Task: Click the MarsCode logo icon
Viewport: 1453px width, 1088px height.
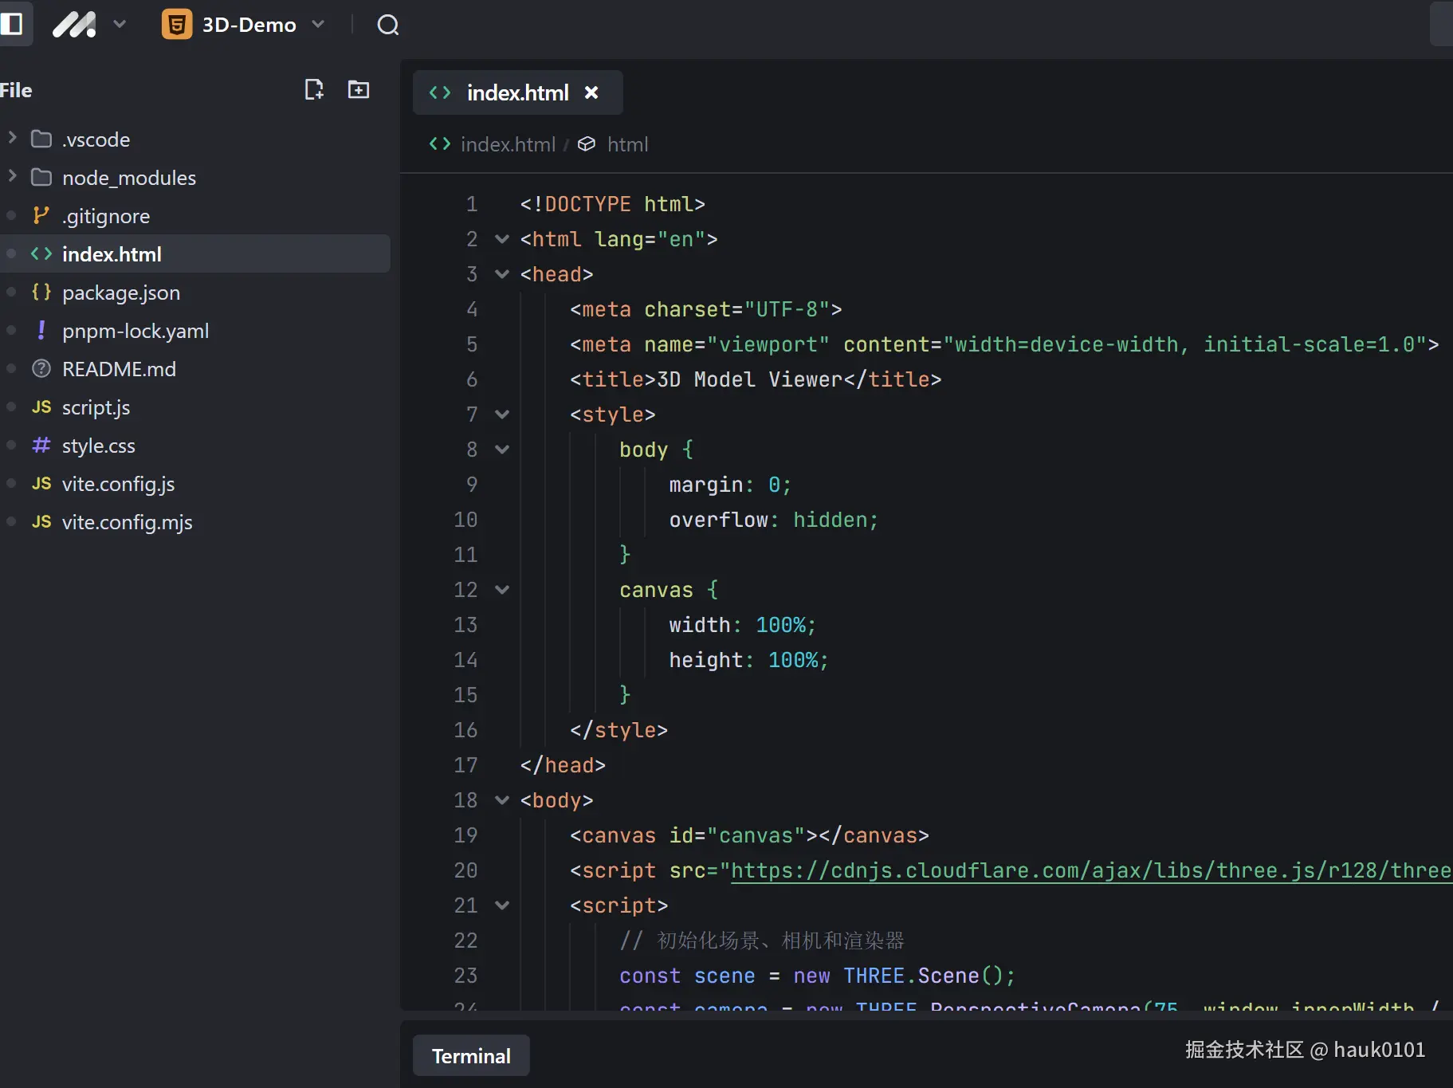Action: pos(74,25)
